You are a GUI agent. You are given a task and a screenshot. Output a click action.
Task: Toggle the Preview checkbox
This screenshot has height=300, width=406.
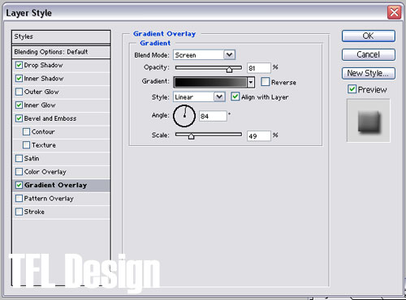click(x=352, y=89)
